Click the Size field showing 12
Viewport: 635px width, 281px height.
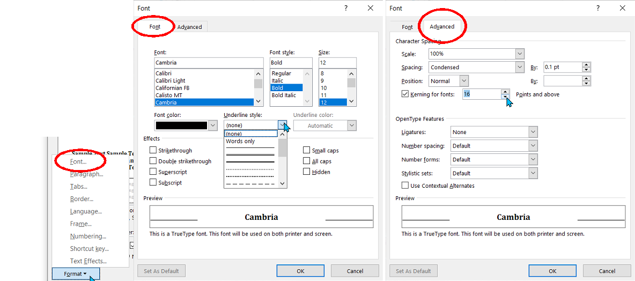click(x=337, y=63)
